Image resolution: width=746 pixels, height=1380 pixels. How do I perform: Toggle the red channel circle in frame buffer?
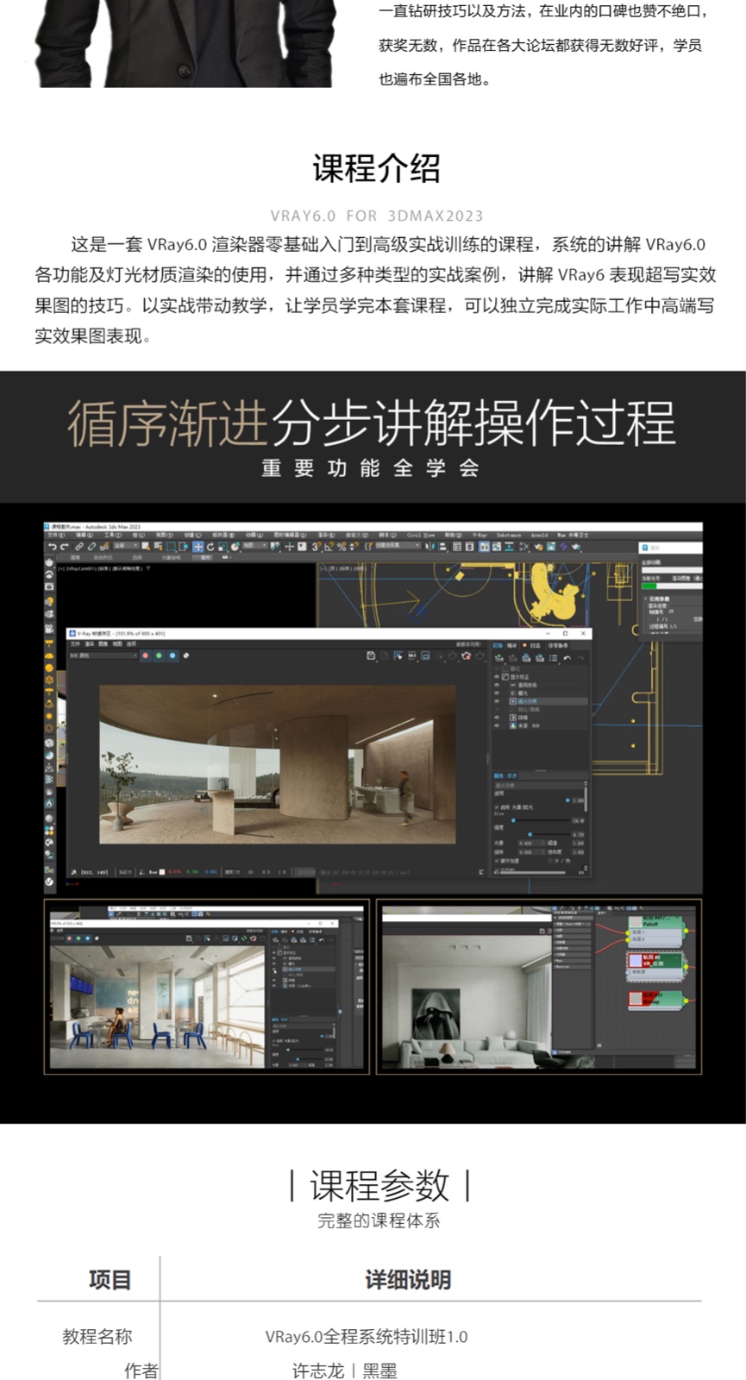145,655
